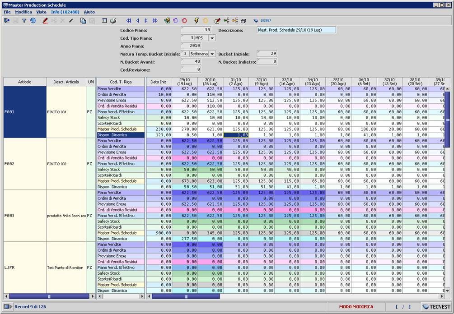Click the exit door icon in toolbar

[7, 21]
